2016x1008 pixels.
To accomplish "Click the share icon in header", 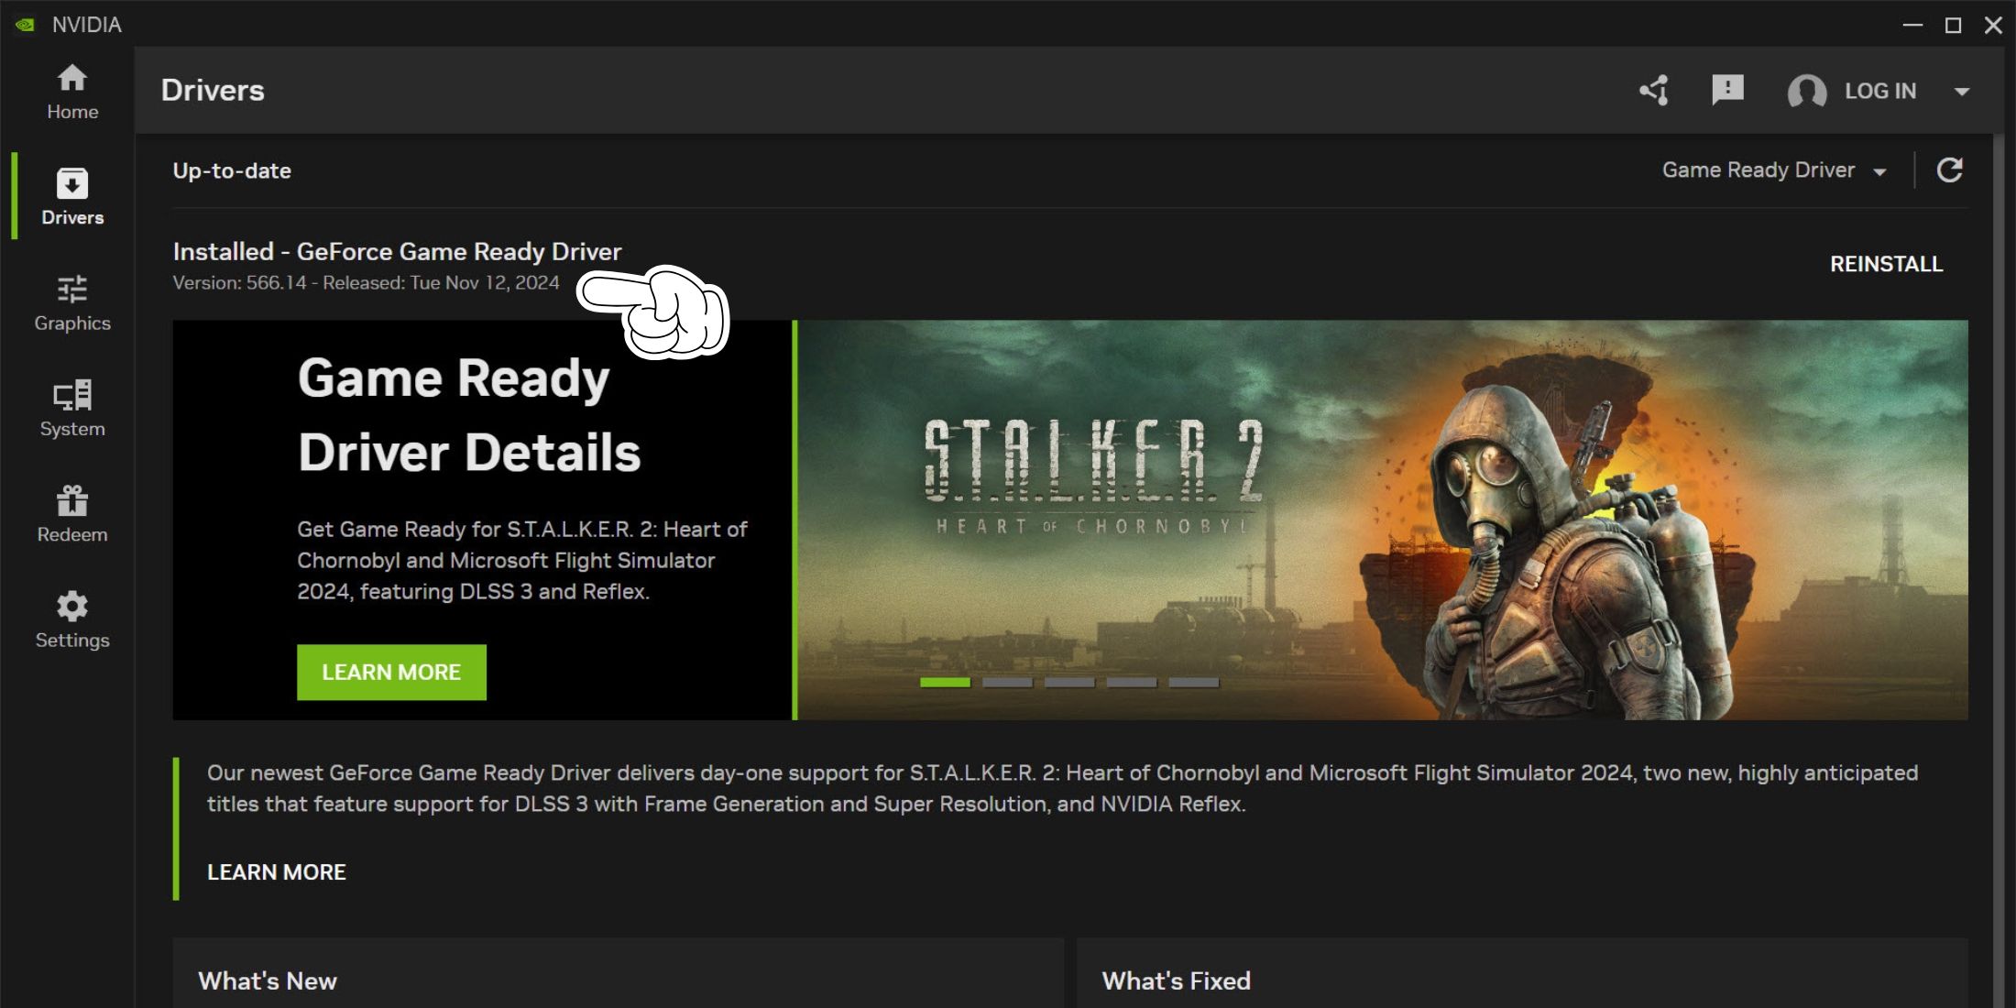I will pos(1655,91).
